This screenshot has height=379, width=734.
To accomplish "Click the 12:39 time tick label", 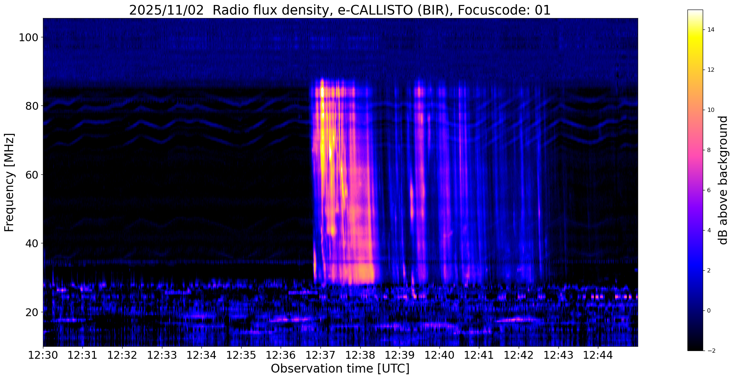I will tap(400, 355).
